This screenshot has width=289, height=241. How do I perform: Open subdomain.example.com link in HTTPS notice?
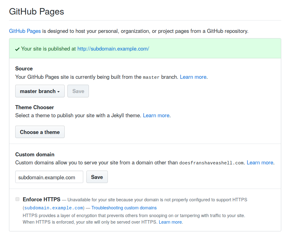click(54, 208)
